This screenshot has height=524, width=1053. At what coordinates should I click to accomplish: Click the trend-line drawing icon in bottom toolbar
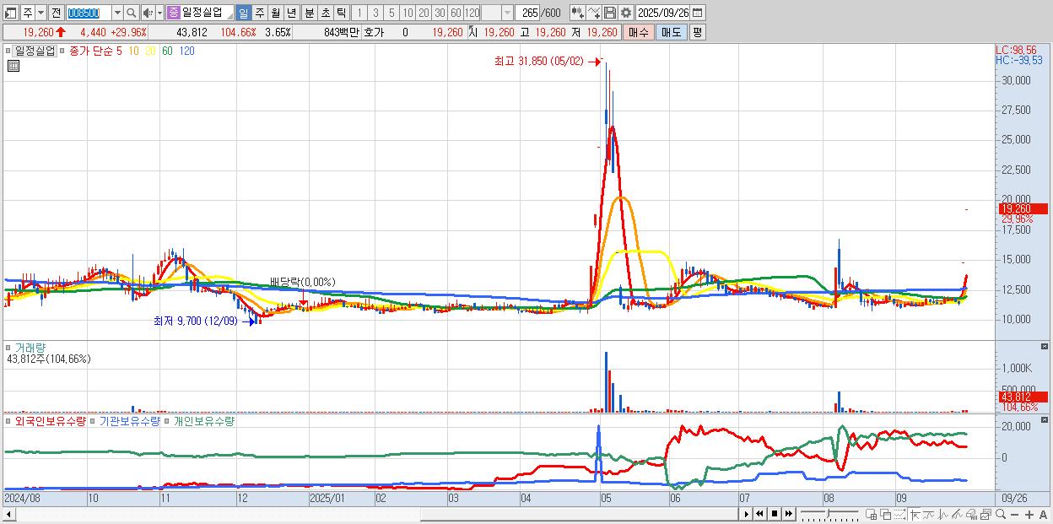pos(929,514)
